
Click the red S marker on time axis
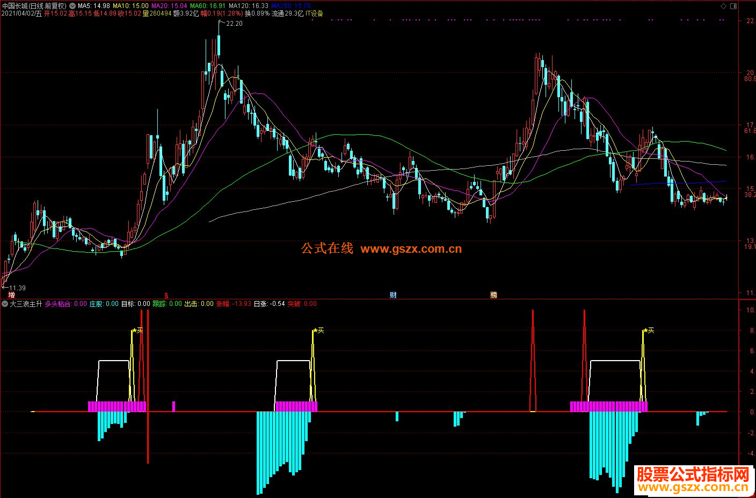(x=166, y=295)
